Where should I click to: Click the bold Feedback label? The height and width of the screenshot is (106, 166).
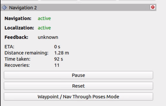pyautogui.click(x=16, y=37)
